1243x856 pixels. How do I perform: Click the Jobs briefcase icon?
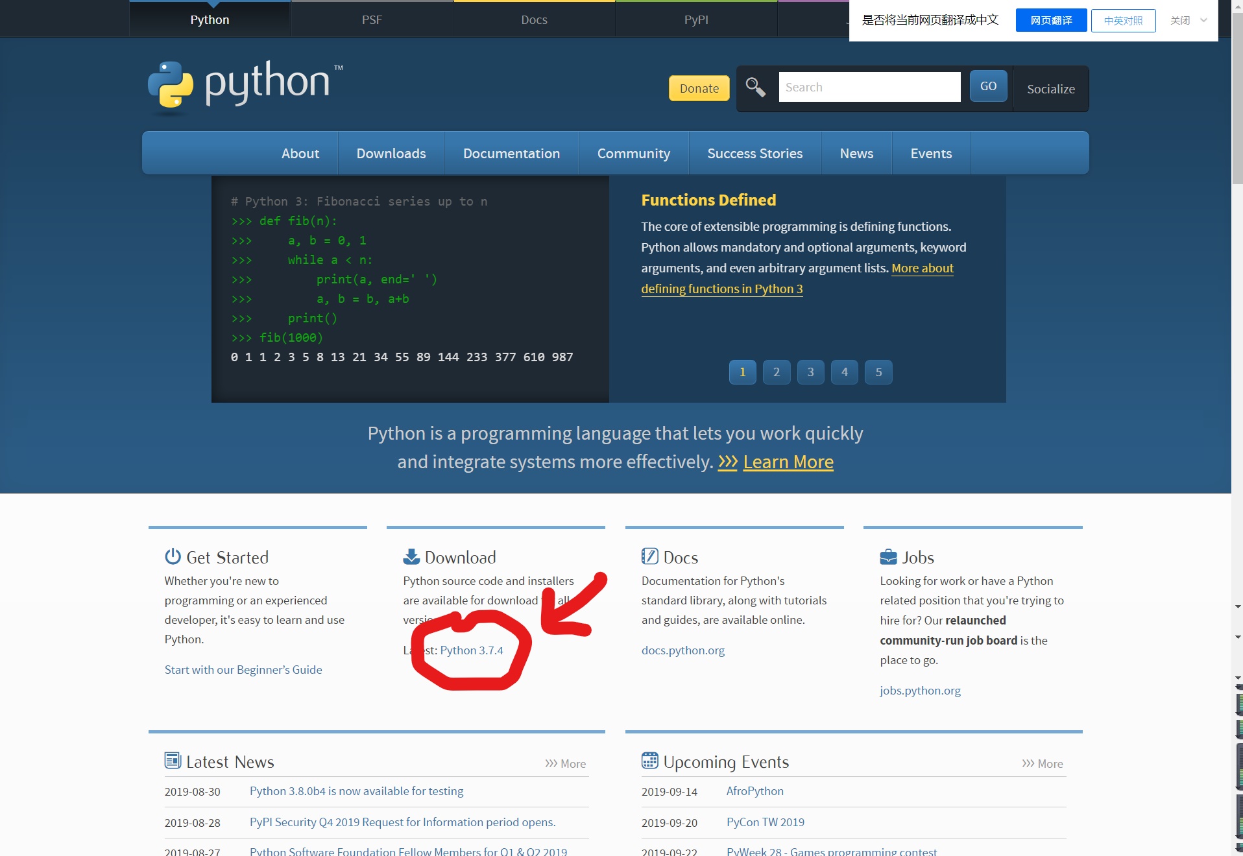coord(888,556)
